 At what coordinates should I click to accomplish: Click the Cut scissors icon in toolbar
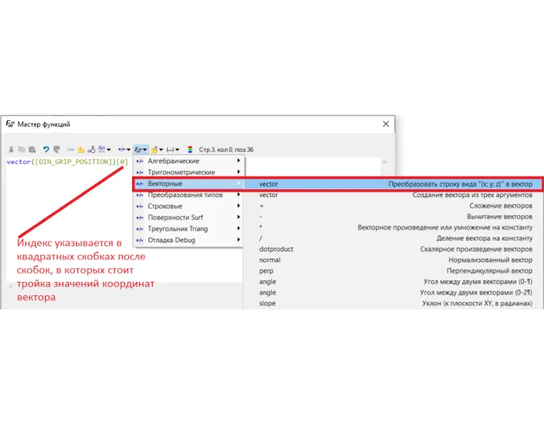tap(11, 150)
